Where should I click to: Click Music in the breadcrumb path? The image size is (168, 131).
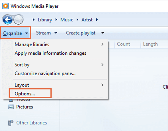pyautogui.click(x=67, y=20)
